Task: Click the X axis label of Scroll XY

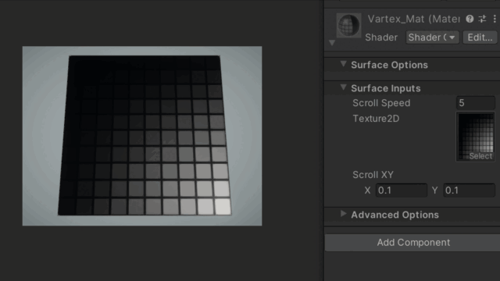Action: pos(368,190)
